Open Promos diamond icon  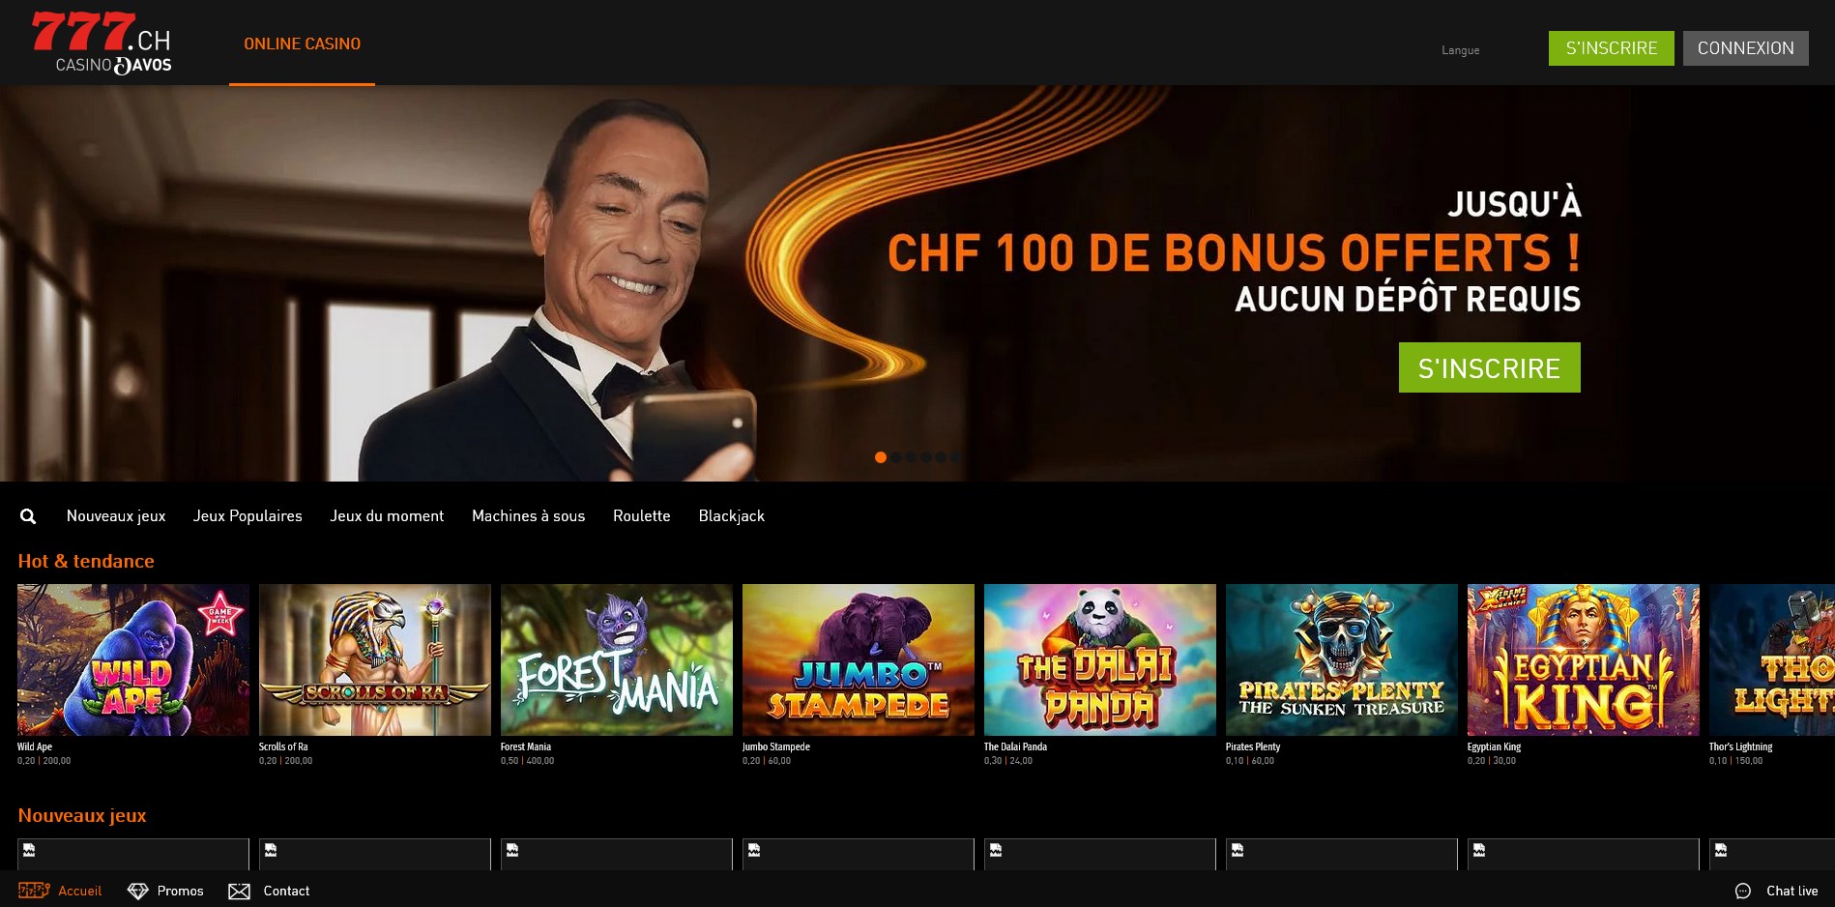tap(138, 891)
